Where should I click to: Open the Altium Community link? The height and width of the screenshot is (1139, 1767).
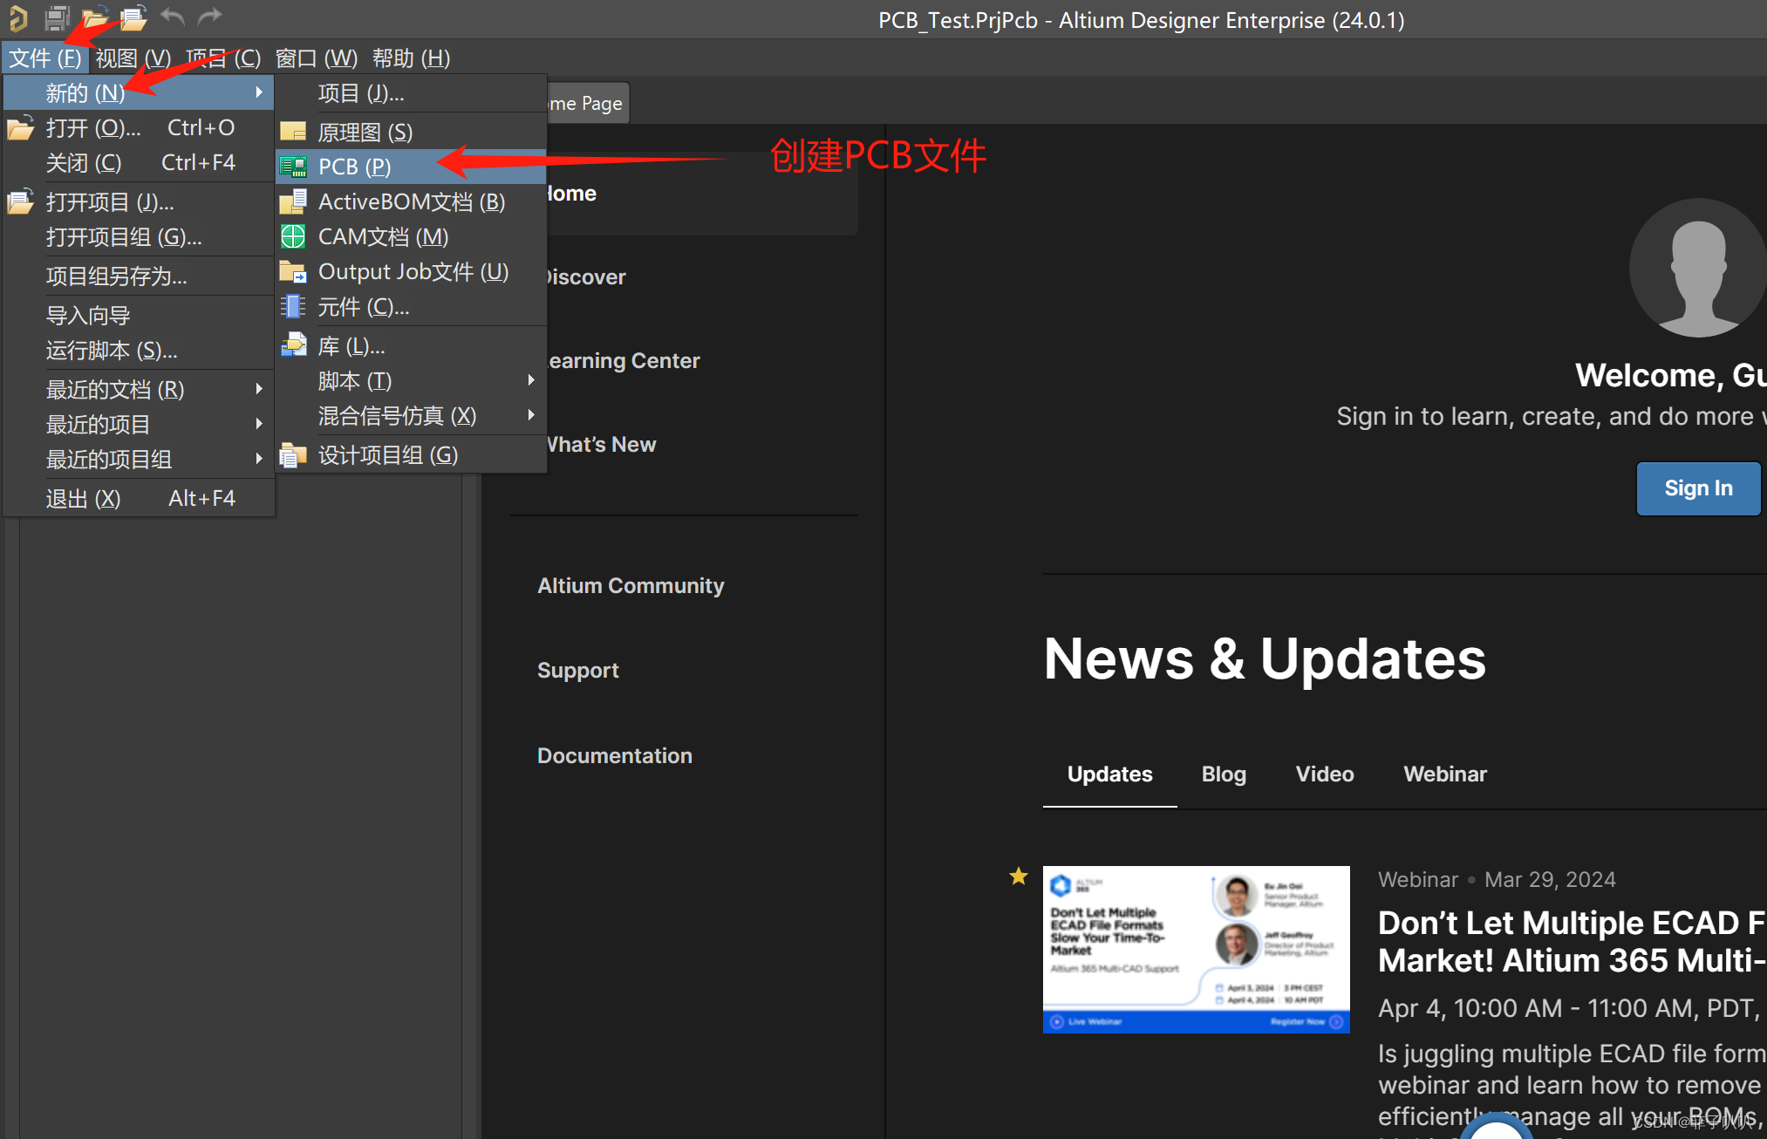(631, 586)
